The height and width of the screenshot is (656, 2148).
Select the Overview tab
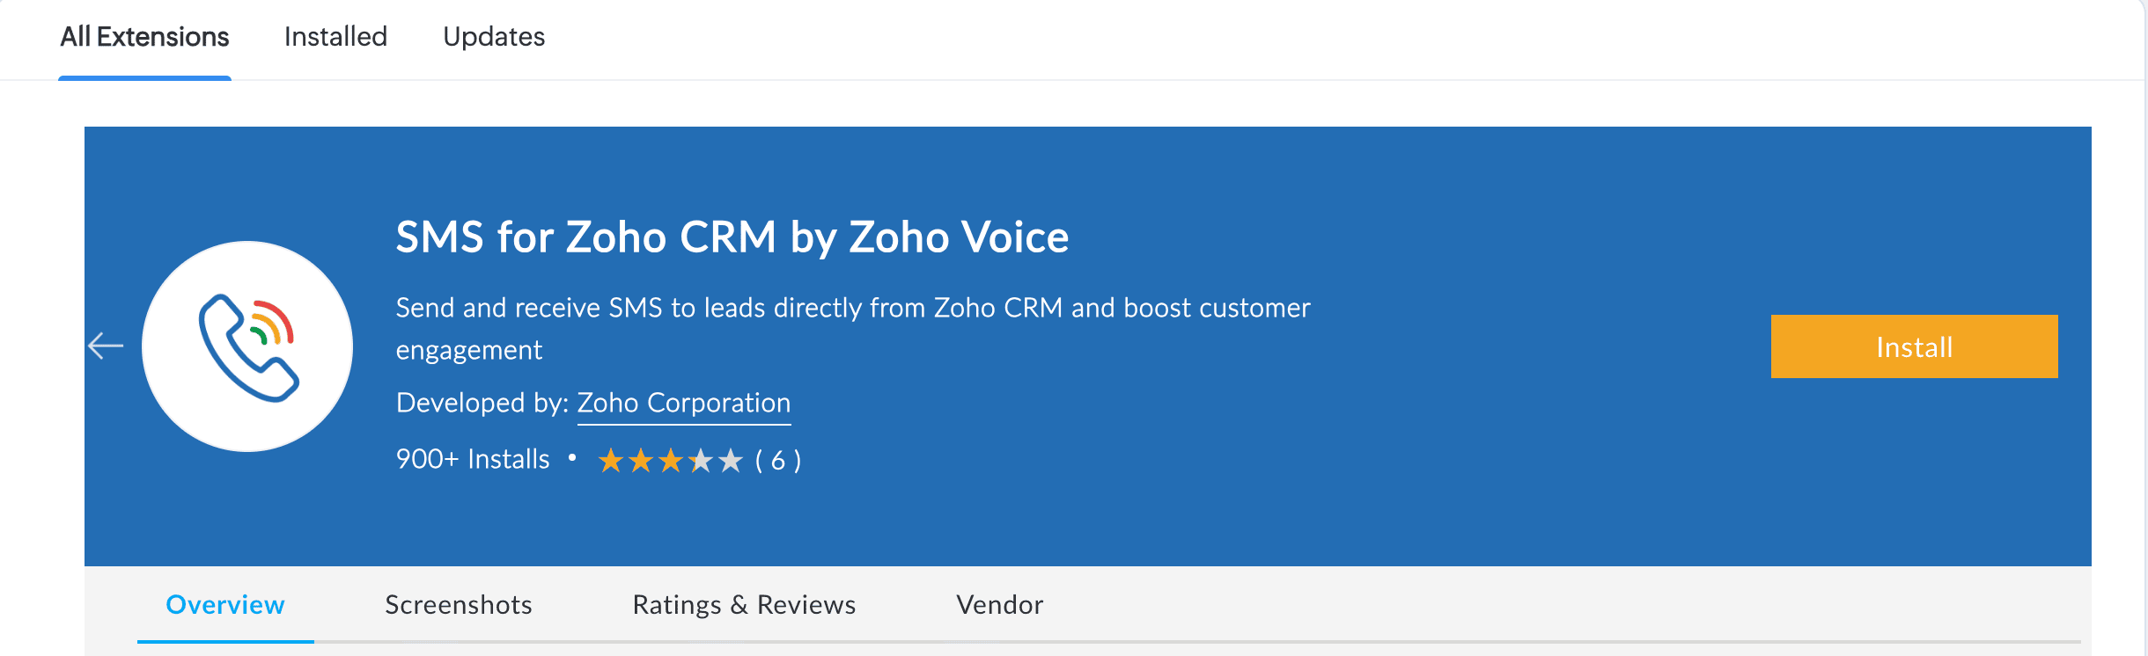point(225,605)
